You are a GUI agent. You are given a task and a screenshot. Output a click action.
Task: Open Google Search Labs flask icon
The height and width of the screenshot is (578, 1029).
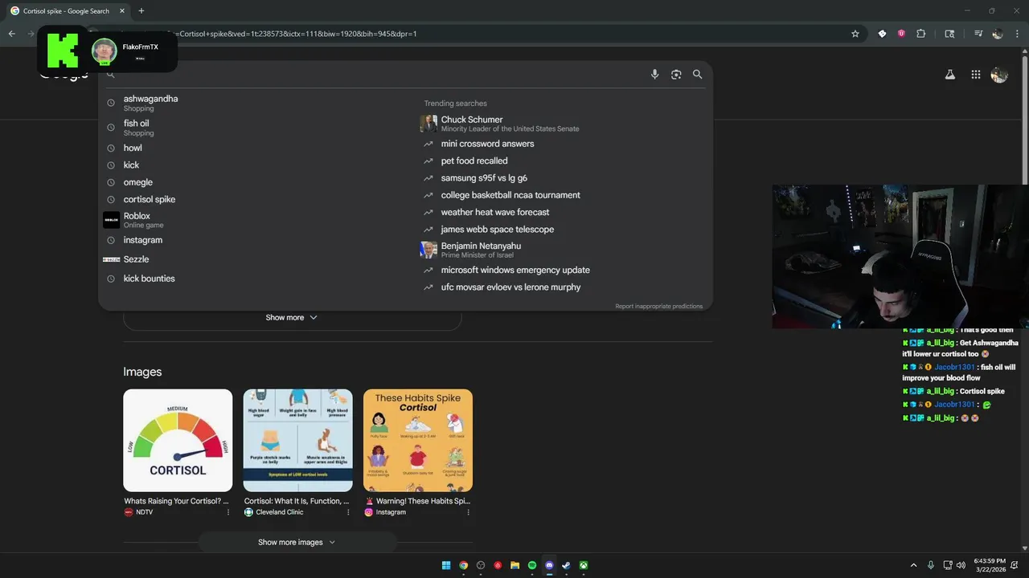pos(949,75)
